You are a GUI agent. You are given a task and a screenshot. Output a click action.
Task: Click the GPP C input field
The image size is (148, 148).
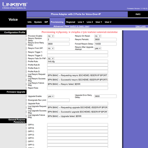point(78,131)
